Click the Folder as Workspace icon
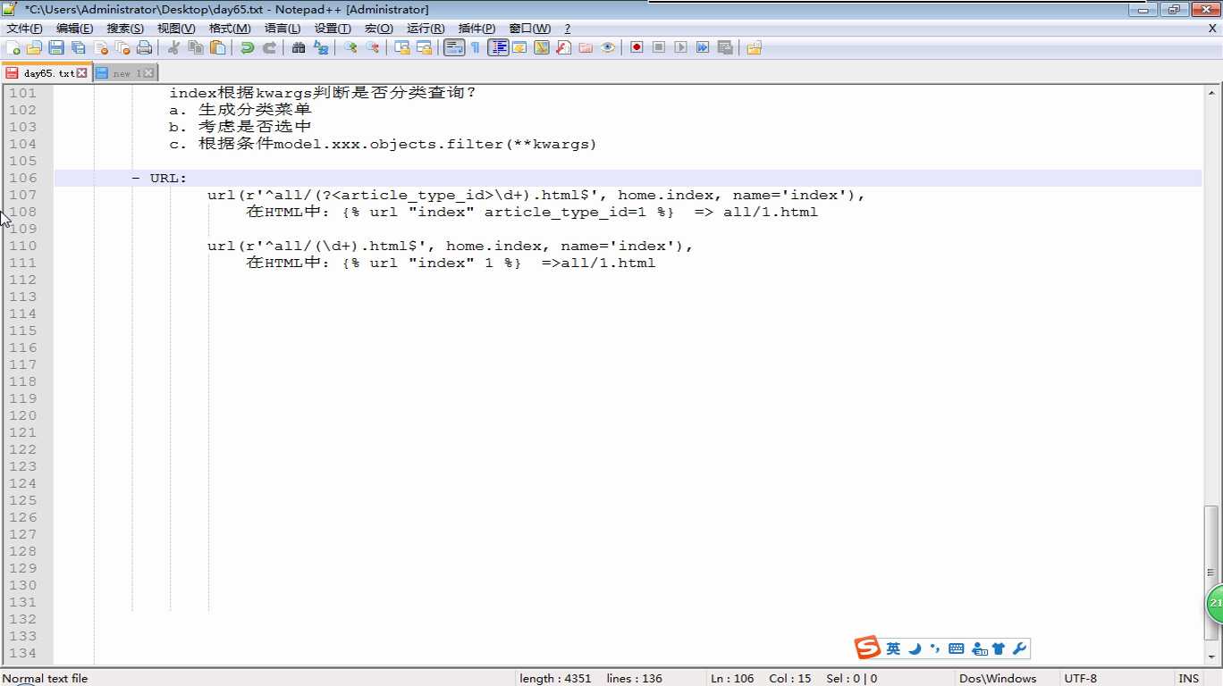This screenshot has width=1223, height=686. 586,47
